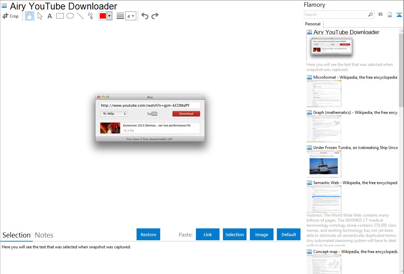Click the red color swatch
404x274 pixels.
coord(103,16)
